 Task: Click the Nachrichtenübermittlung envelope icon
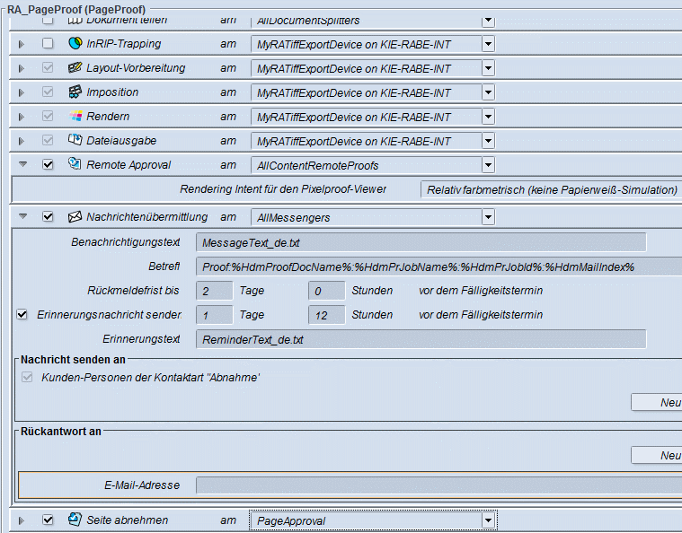tap(75, 216)
